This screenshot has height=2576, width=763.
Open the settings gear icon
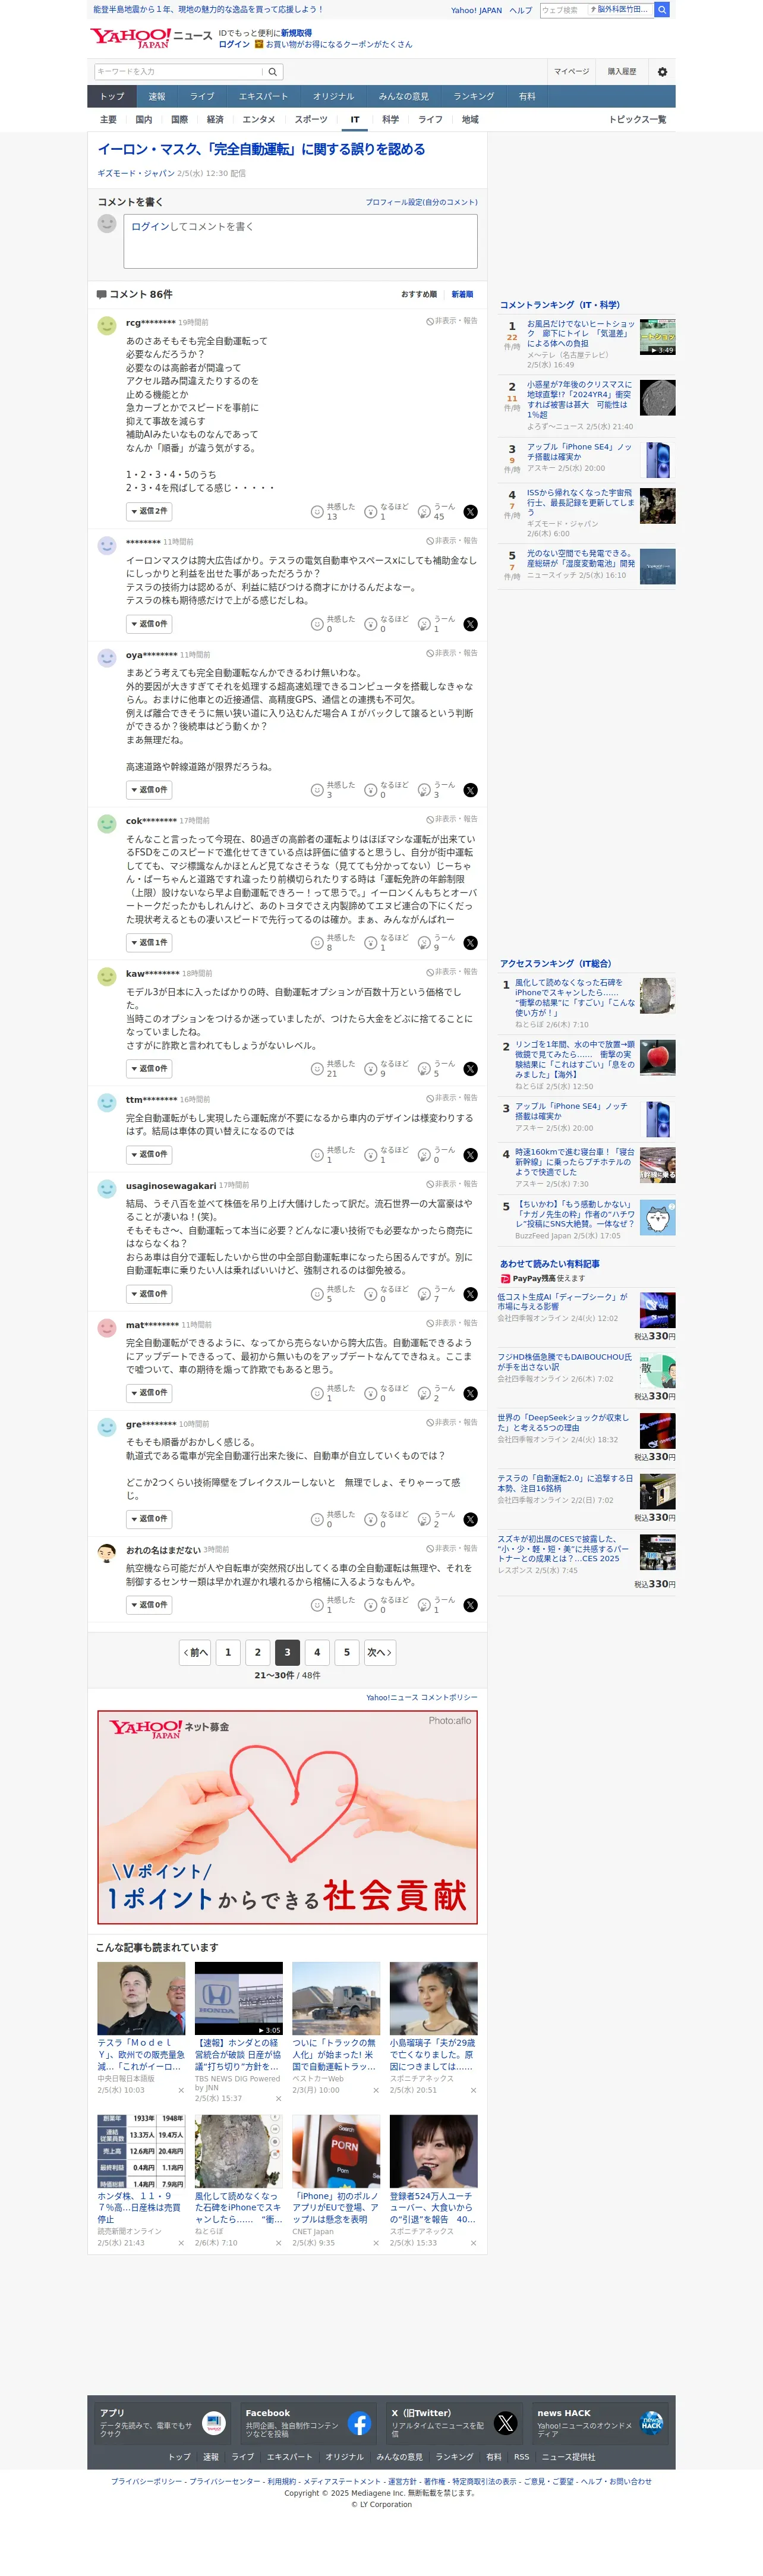point(662,72)
